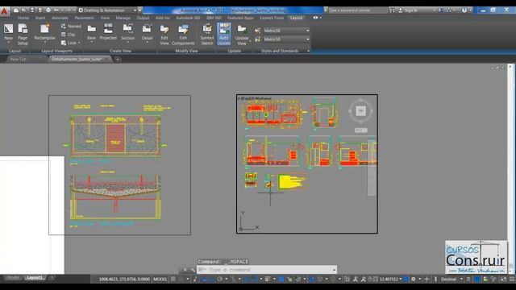Click the New file icon in quick access toolbar
516x290 pixels.
click(x=16, y=10)
